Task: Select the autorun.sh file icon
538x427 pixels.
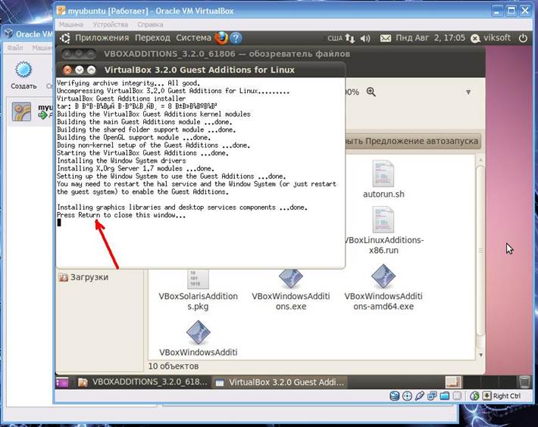Action: coord(383,173)
